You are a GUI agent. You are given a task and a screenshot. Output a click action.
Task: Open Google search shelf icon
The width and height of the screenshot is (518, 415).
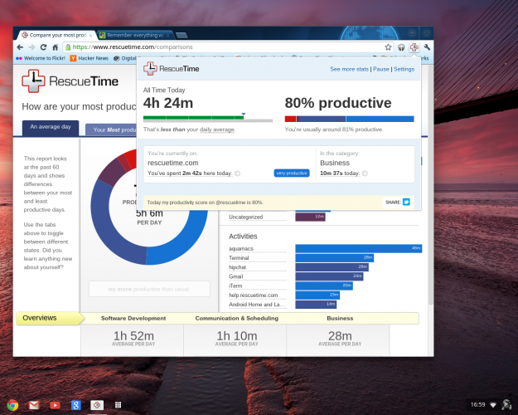[x=75, y=405]
